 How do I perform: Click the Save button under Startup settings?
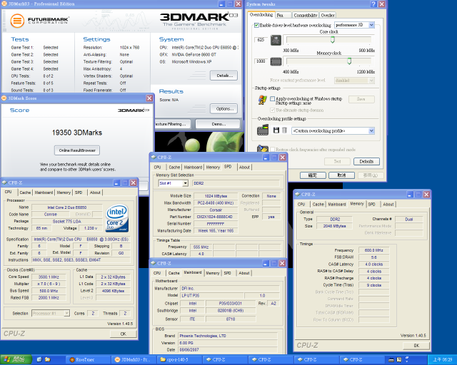pos(361,99)
